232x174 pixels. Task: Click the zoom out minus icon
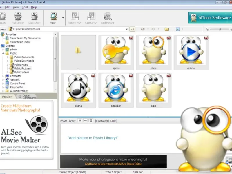(x=208, y=29)
